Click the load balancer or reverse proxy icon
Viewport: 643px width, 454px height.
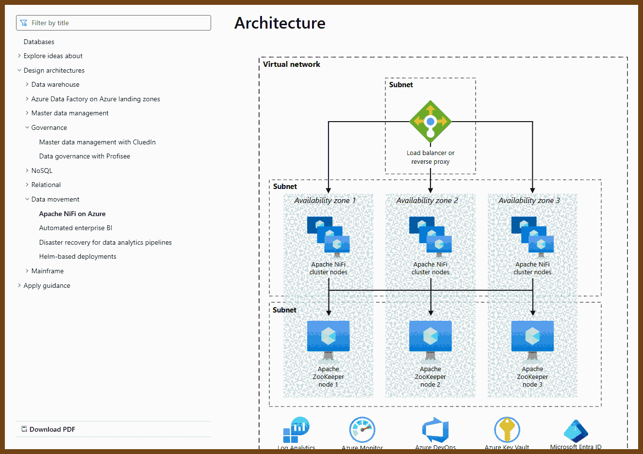(x=430, y=122)
